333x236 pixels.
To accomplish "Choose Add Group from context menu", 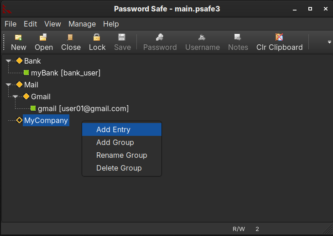I will (x=122, y=142).
